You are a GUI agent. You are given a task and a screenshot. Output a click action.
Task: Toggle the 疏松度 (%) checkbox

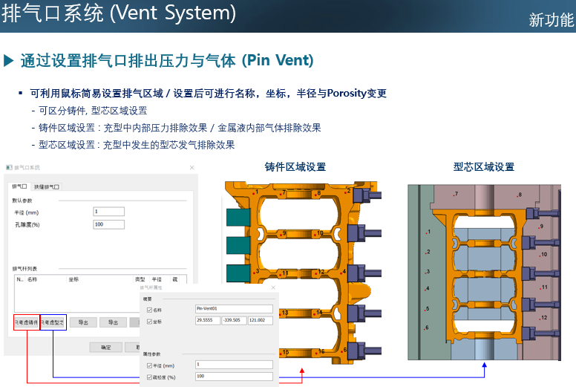click(149, 377)
